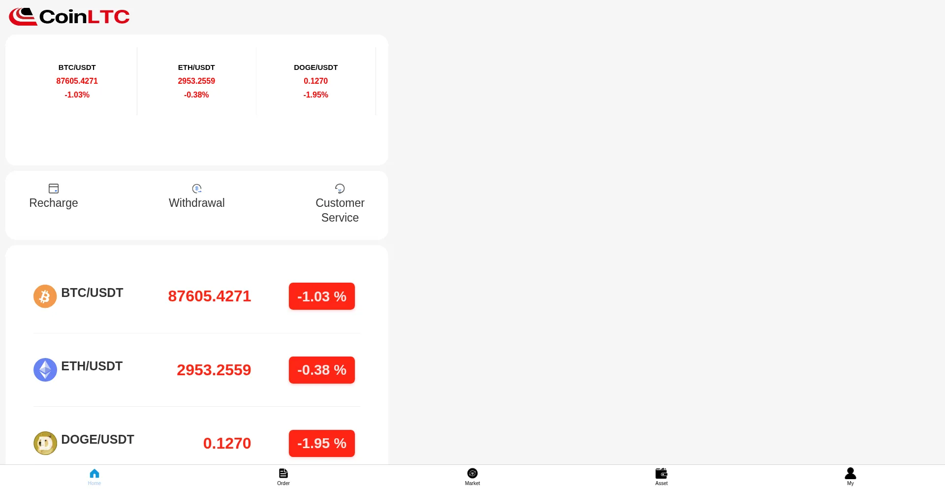Go to the Market tab
This screenshot has height=489, width=945.
click(472, 476)
